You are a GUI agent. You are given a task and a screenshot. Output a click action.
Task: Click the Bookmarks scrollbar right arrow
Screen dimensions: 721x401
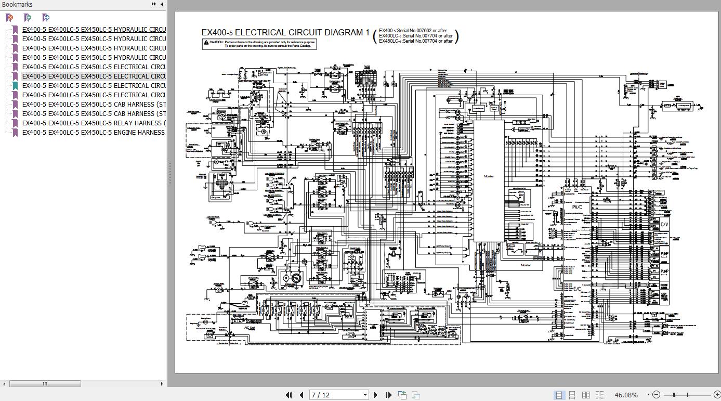[162, 384]
